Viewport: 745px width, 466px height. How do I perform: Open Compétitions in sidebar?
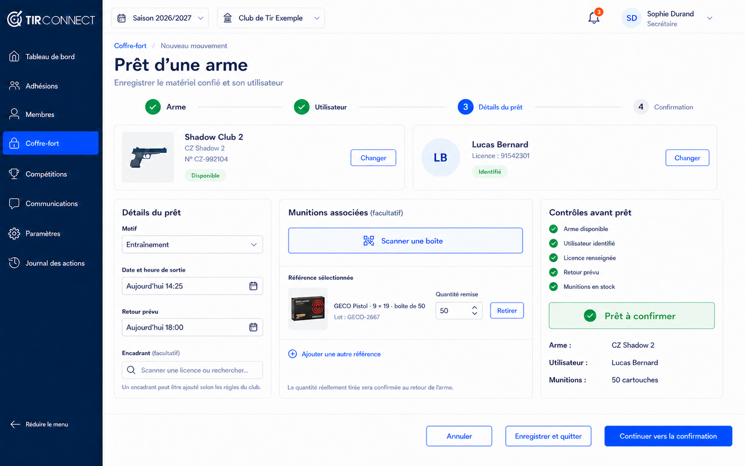pos(51,174)
